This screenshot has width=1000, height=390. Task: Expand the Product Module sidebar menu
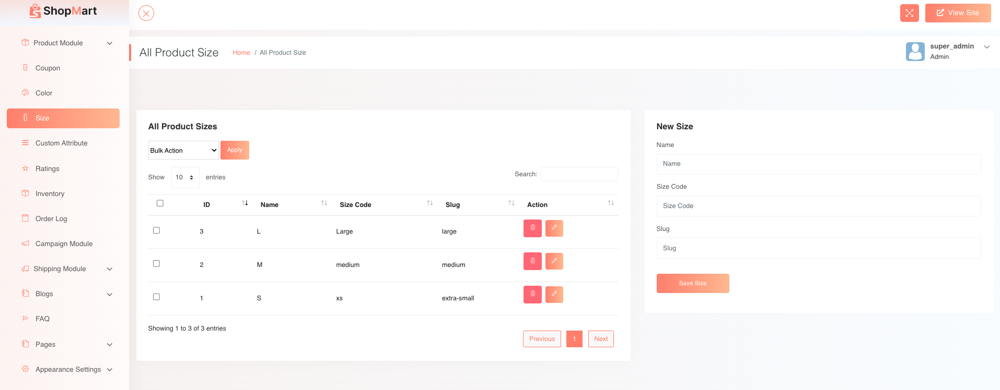67,43
